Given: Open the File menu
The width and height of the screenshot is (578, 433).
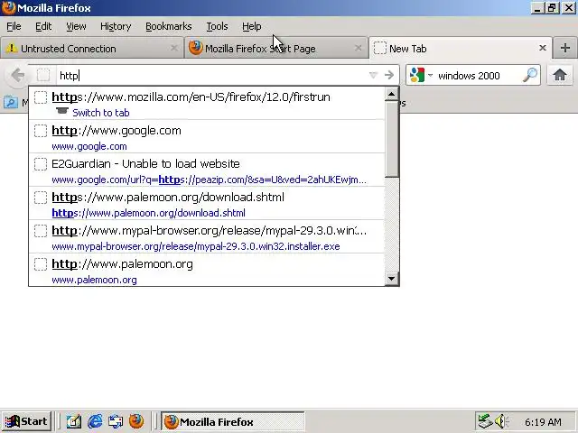Looking at the screenshot, I should pyautogui.click(x=14, y=26).
